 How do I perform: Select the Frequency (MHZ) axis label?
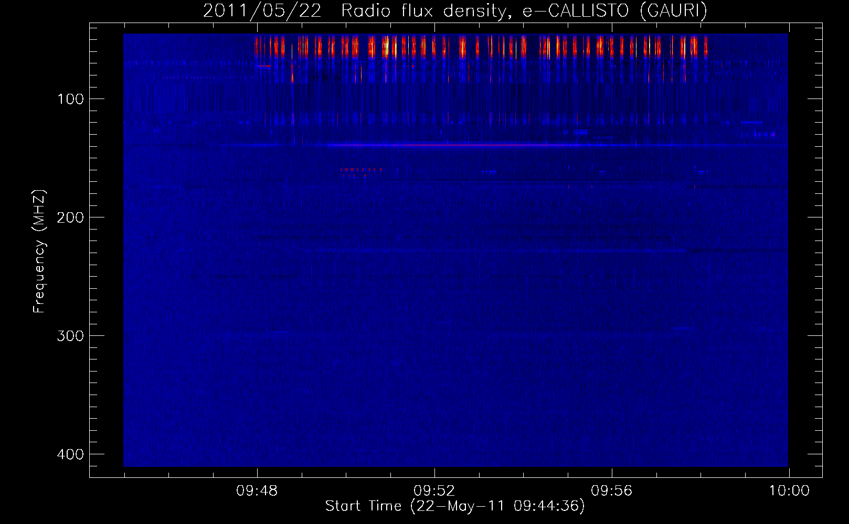coord(39,252)
